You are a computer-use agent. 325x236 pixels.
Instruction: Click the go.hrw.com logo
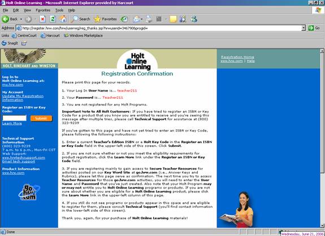pos(29,193)
